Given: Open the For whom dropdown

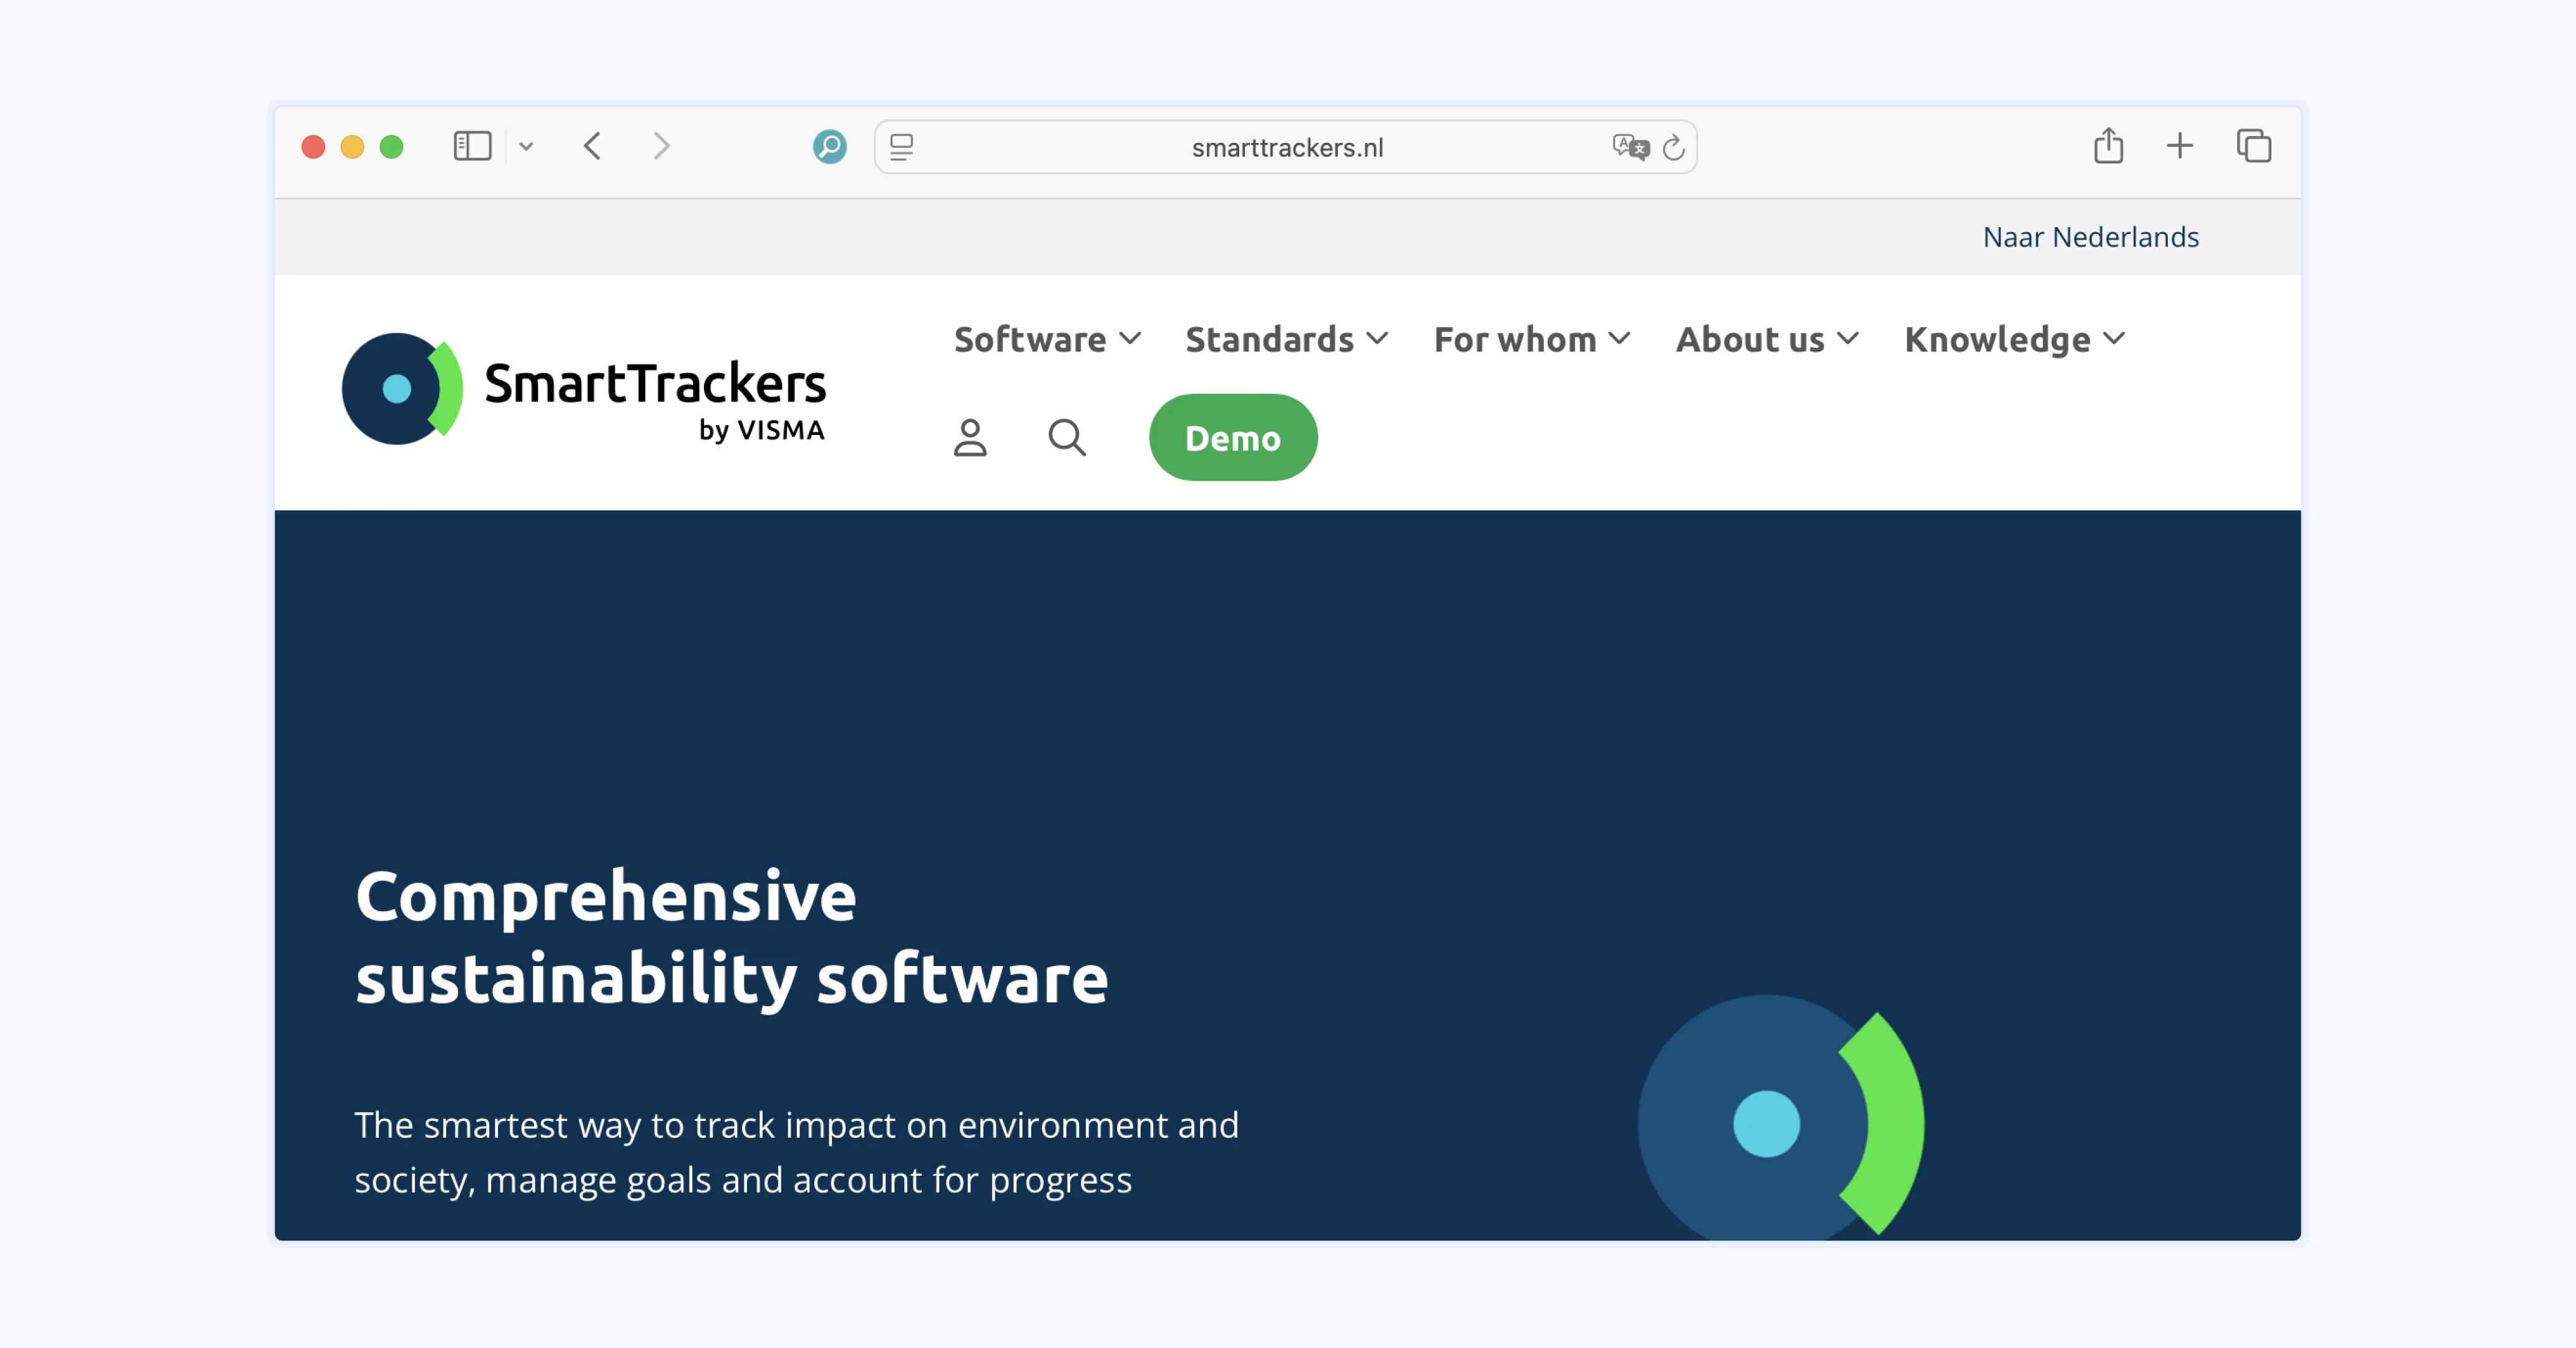Looking at the screenshot, I should tap(1532, 340).
